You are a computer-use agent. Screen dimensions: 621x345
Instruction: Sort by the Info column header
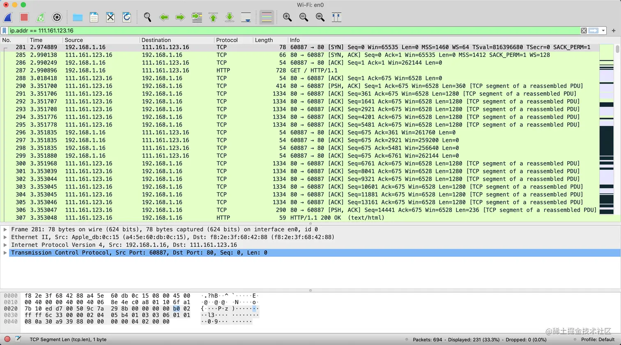point(444,40)
